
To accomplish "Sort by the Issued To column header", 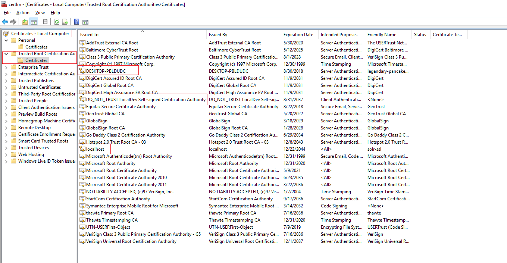I will click(142, 34).
